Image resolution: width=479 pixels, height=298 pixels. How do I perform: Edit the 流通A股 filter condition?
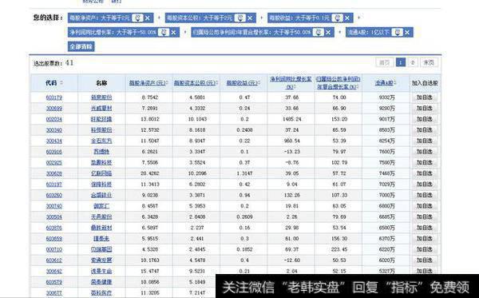pos(397,32)
